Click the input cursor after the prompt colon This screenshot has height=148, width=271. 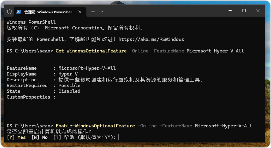119,137
